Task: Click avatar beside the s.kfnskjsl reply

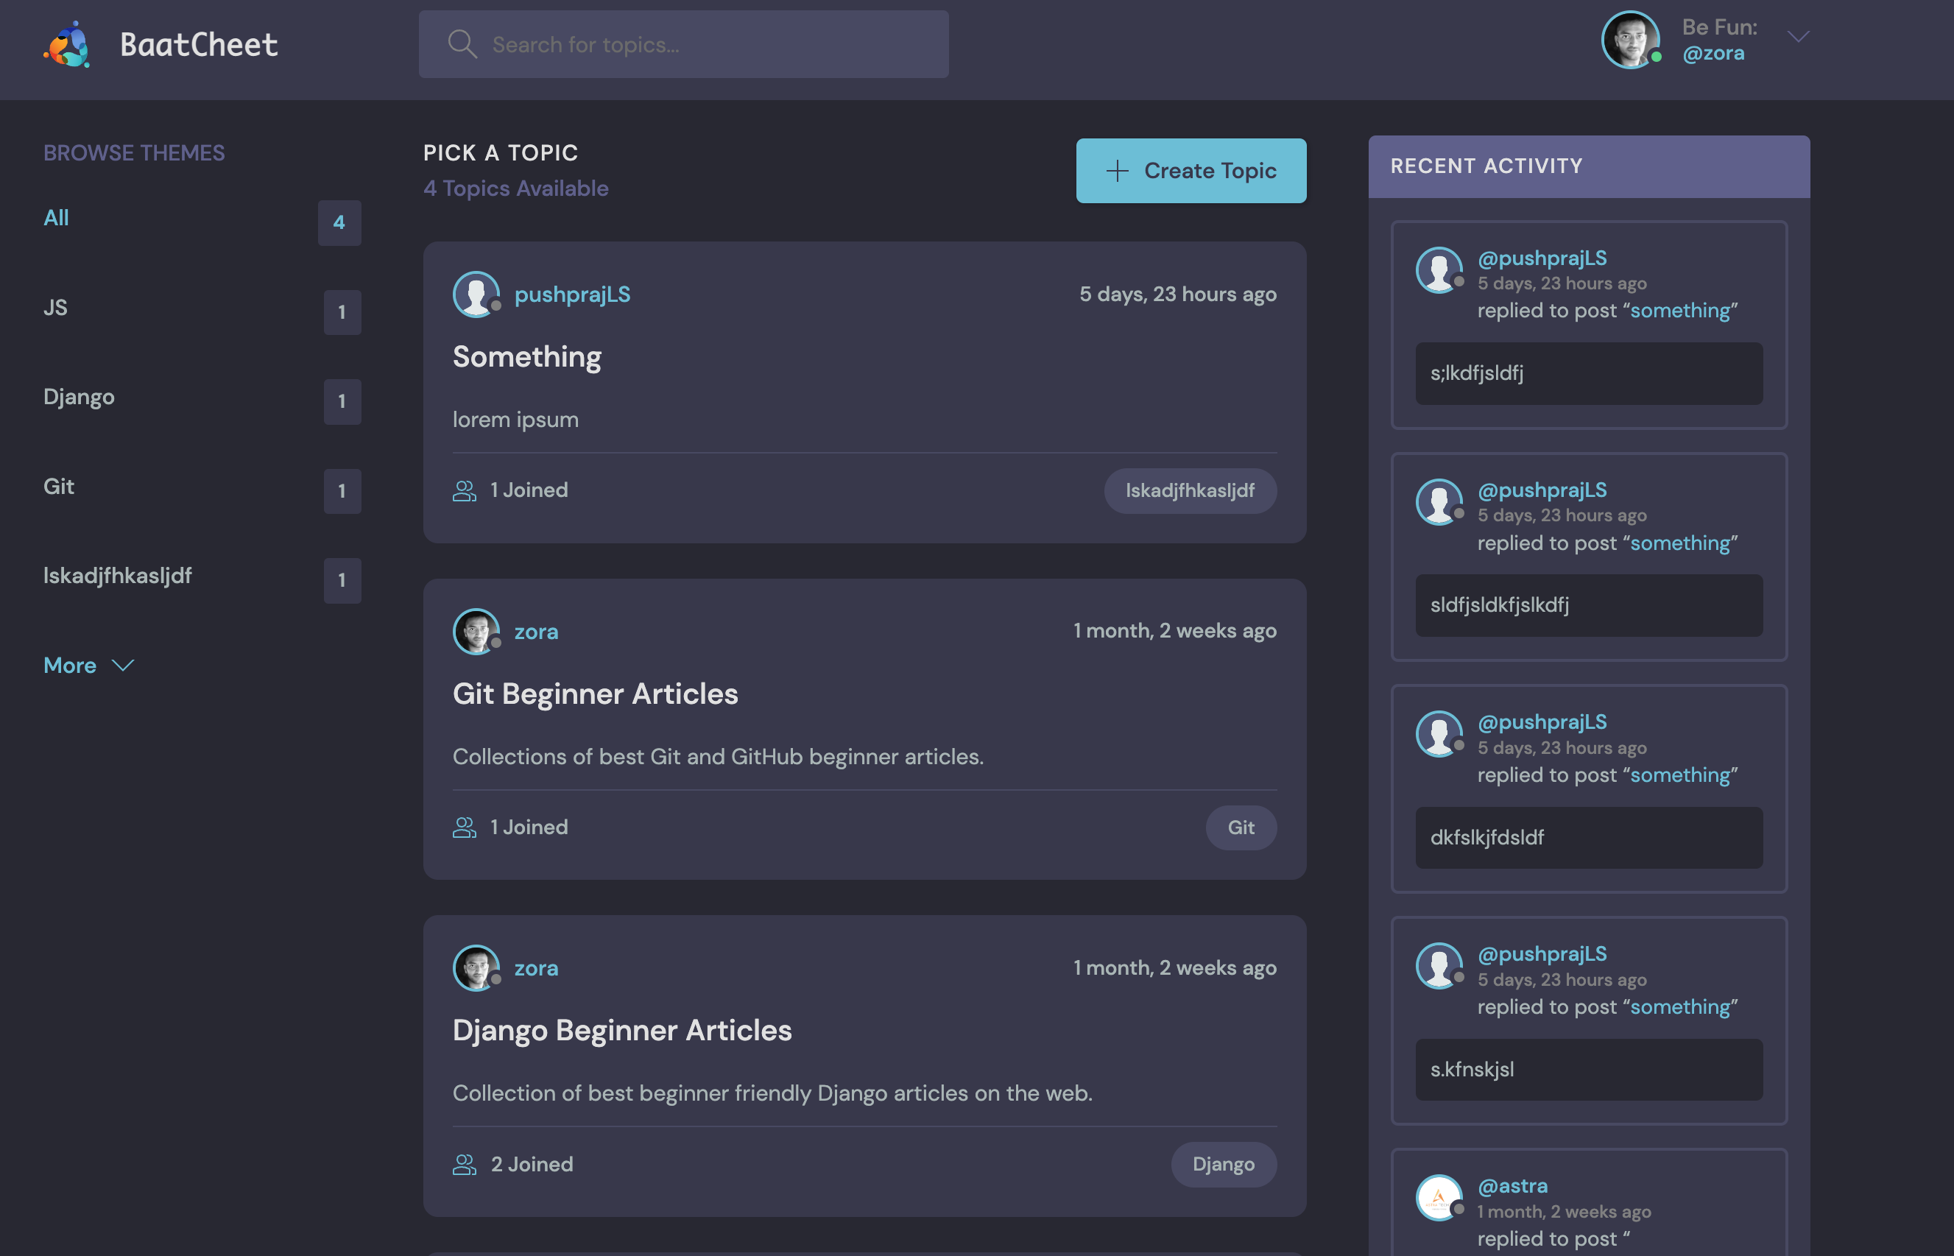Action: (x=1439, y=966)
